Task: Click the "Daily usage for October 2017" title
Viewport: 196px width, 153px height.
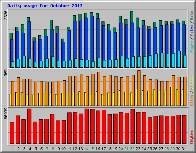Action: pos(45,6)
